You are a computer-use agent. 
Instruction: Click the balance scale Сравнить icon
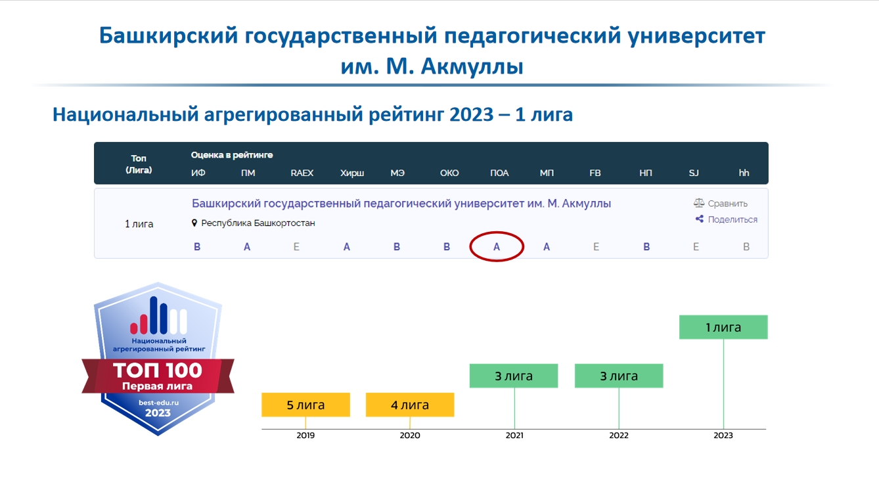[x=699, y=204]
